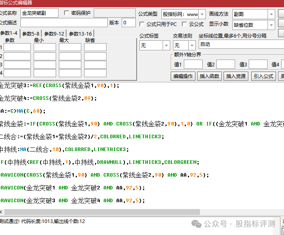Click the code line starting 紫线金袋:=IF
The width and height of the screenshot is (284, 235).
tap(142, 124)
